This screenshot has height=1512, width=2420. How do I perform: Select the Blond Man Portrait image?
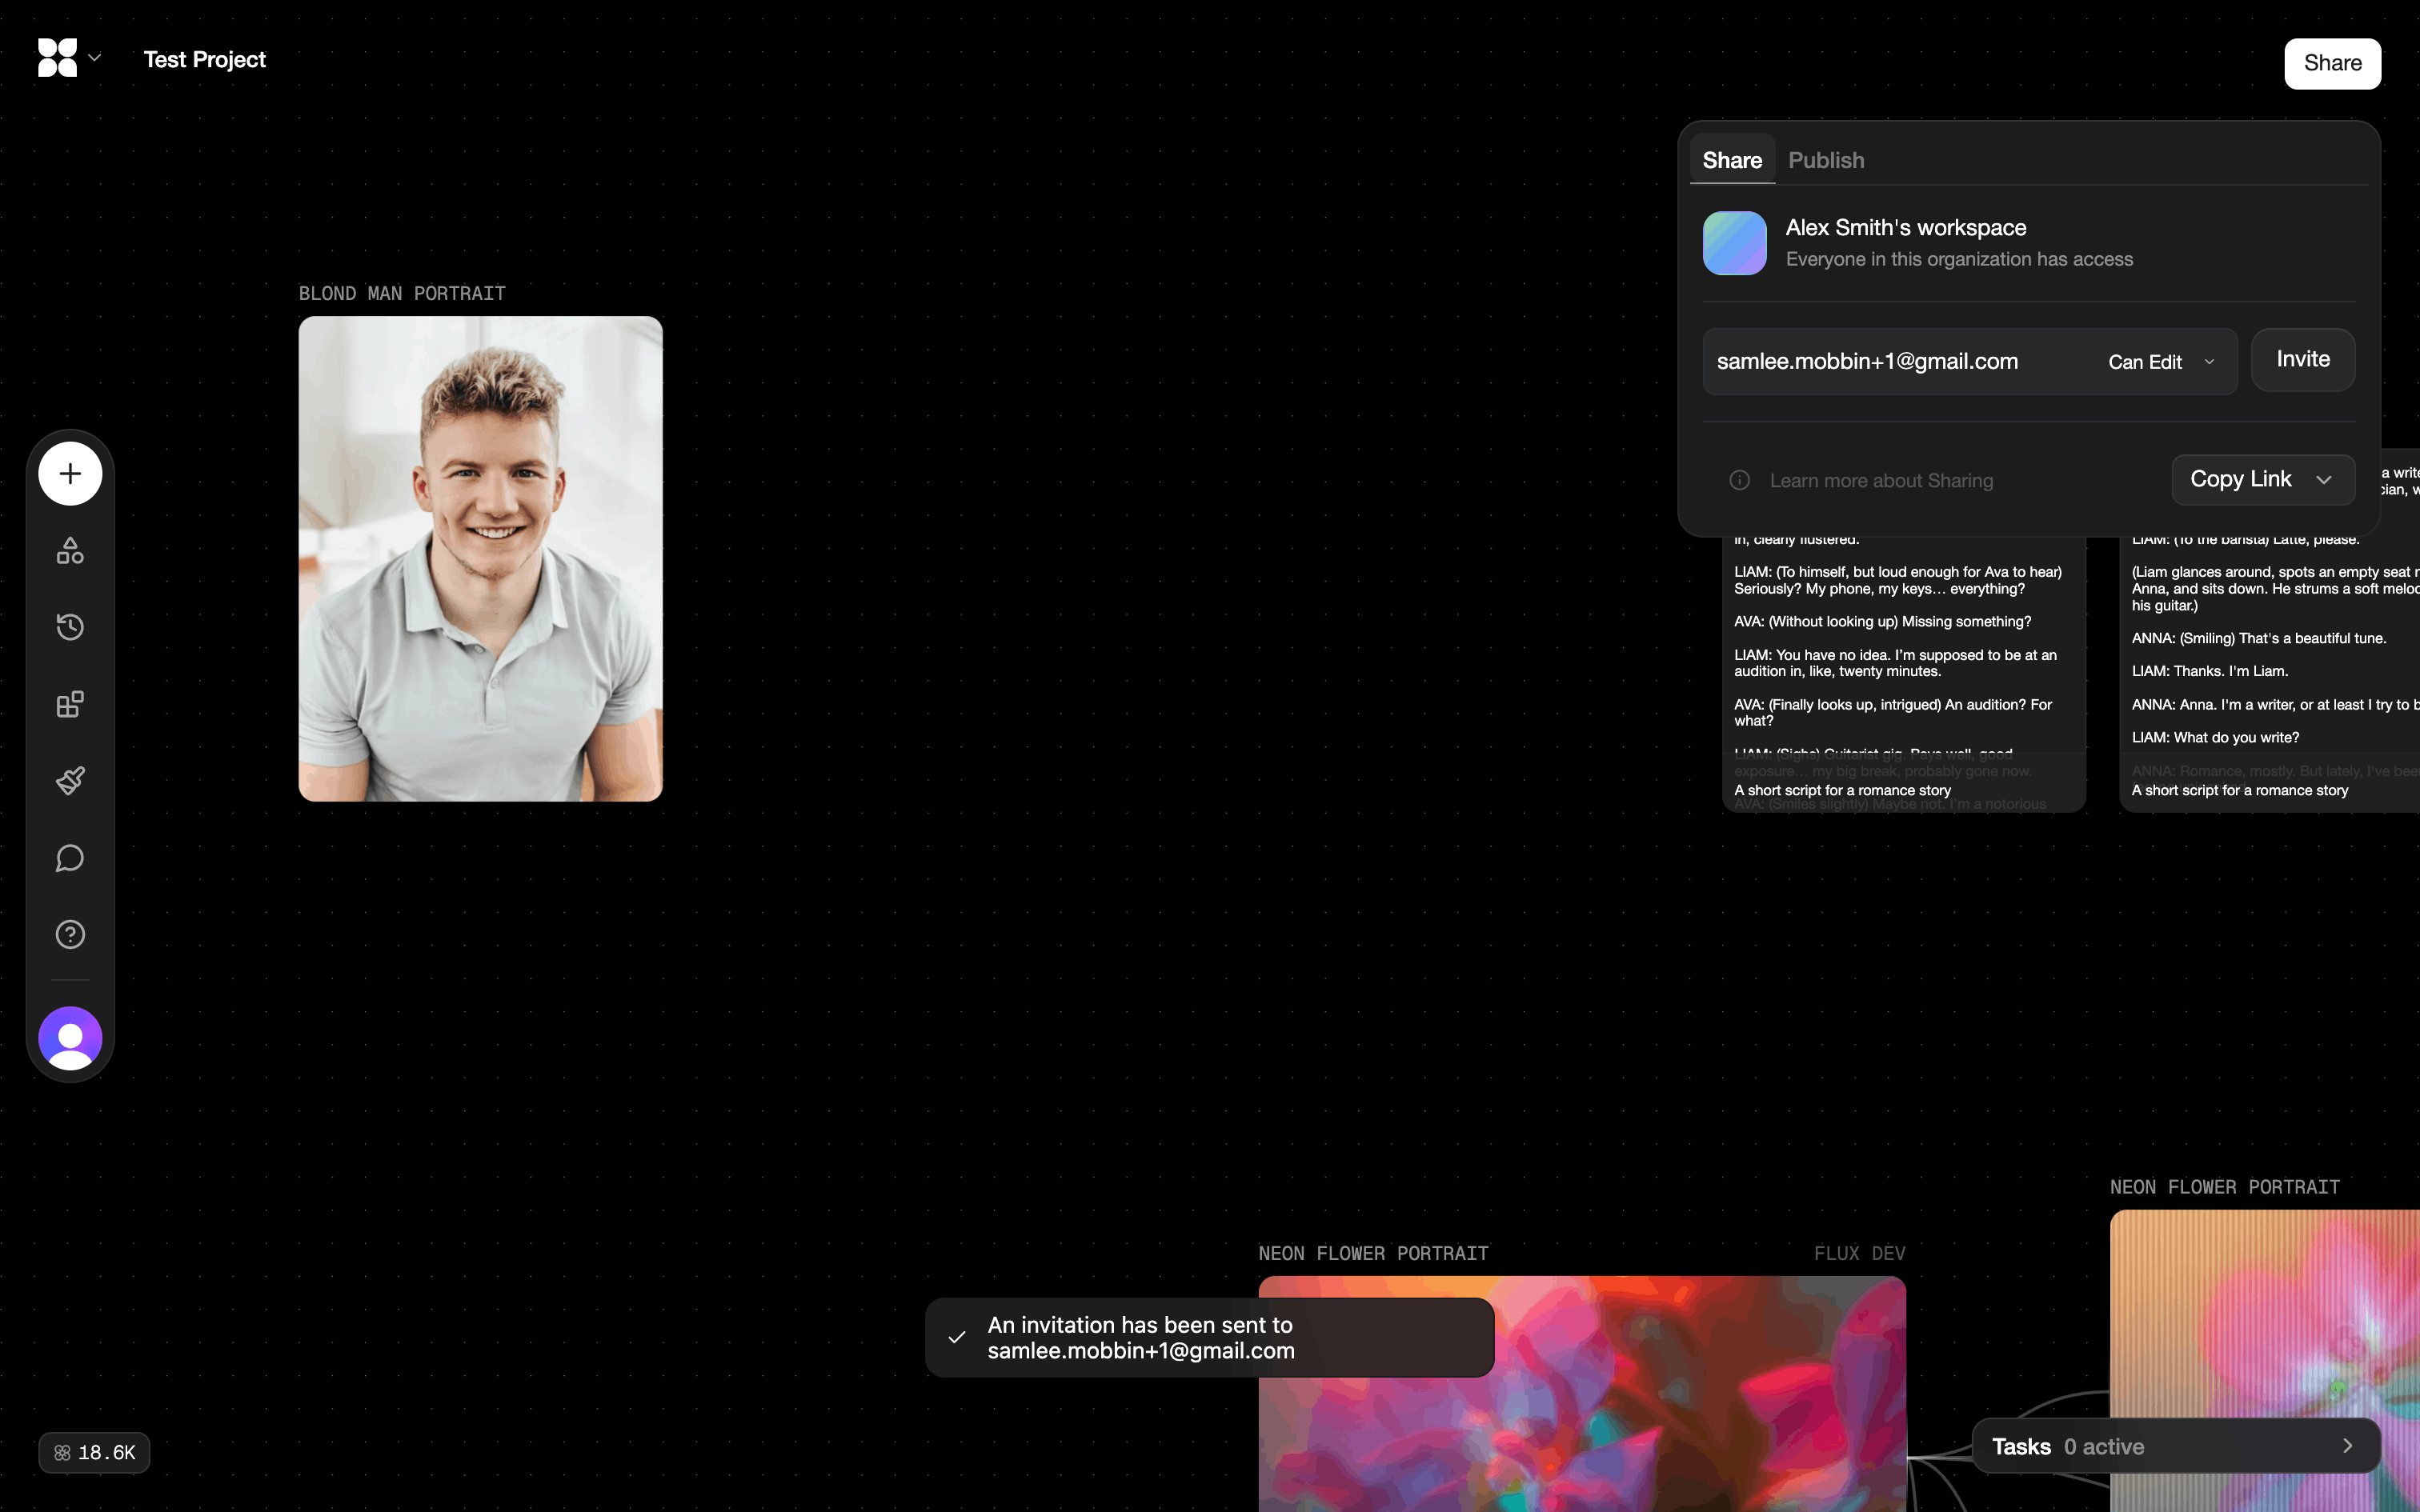(480, 558)
